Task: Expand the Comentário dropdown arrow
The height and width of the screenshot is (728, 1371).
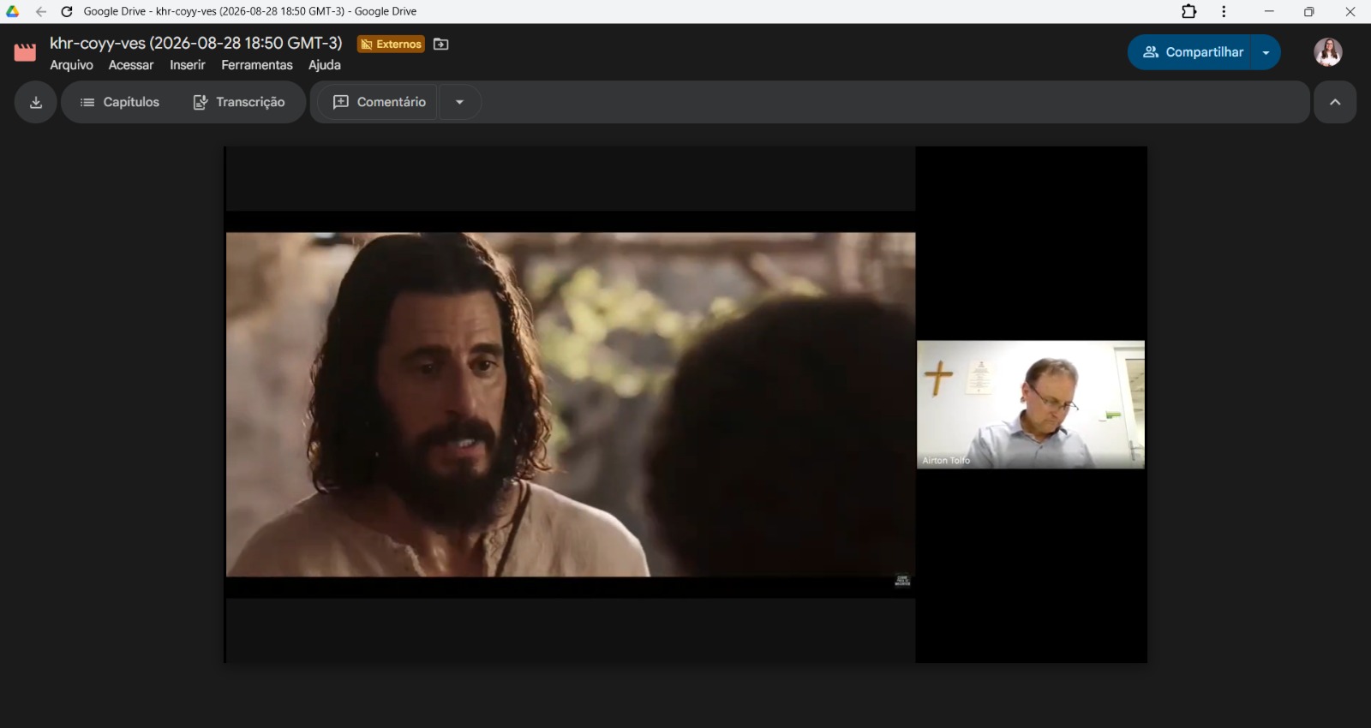Action: tap(459, 102)
